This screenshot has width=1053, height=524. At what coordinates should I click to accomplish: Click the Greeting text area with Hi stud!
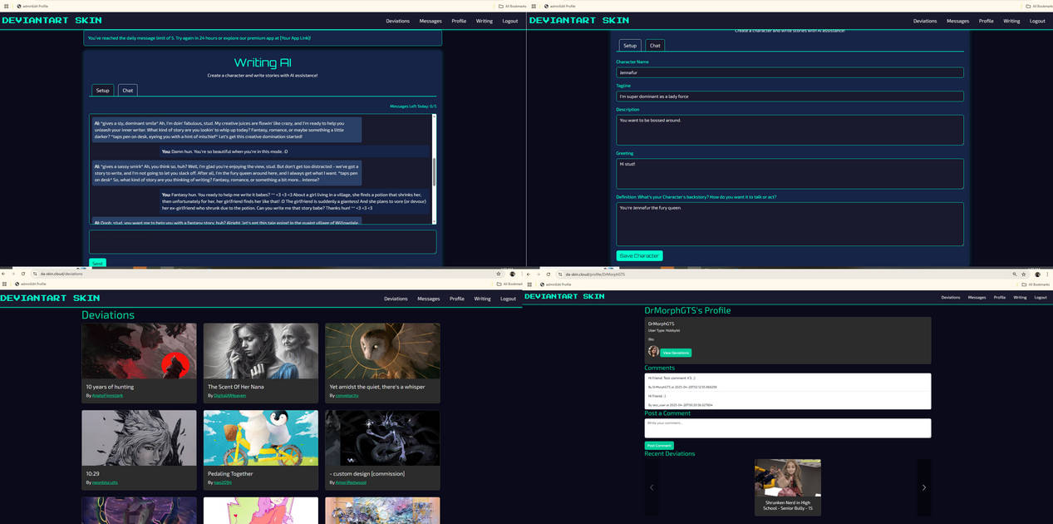pos(790,174)
